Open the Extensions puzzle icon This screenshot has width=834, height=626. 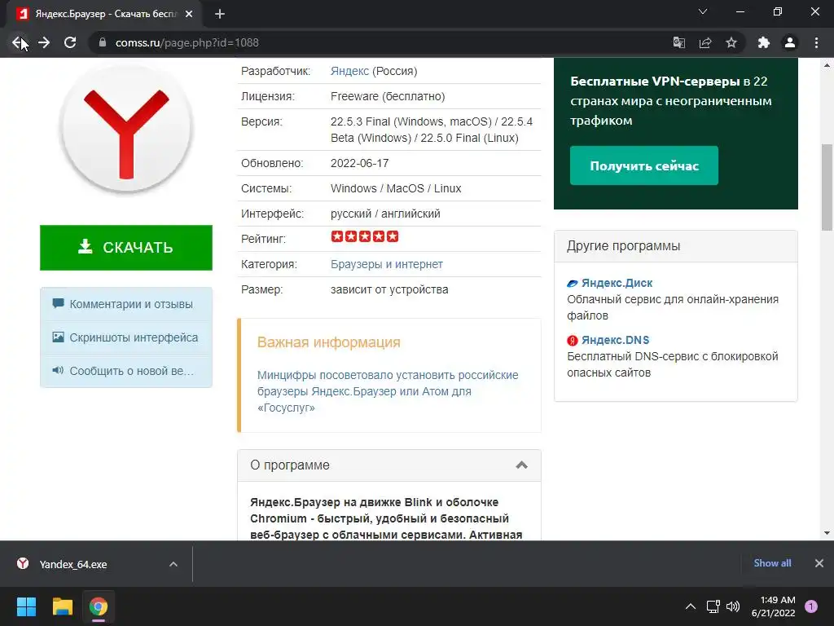[764, 42]
